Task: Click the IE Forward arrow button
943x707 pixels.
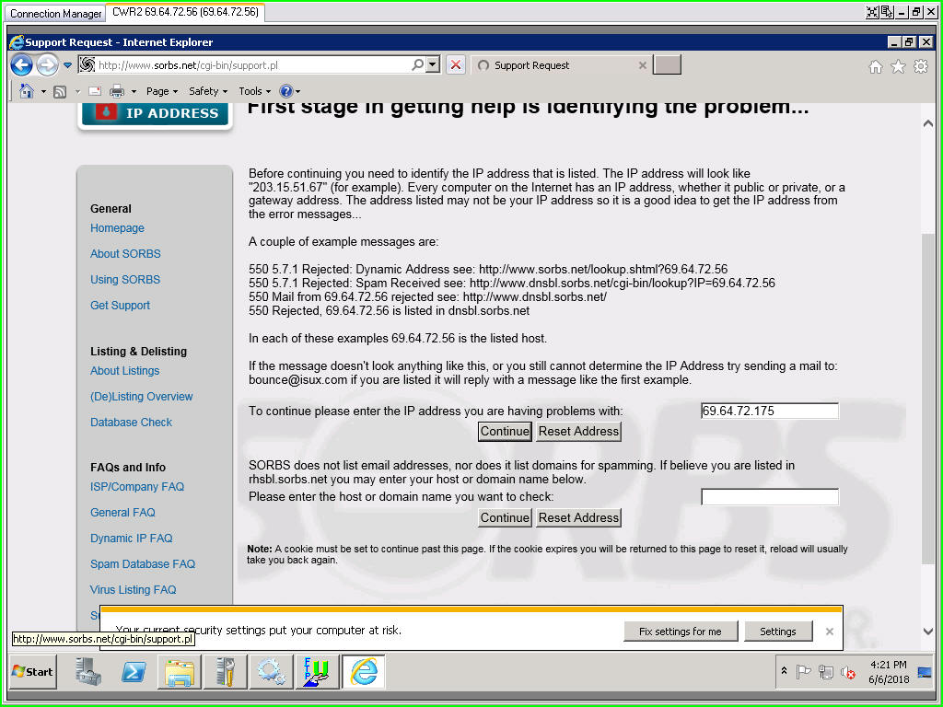Action: point(48,65)
